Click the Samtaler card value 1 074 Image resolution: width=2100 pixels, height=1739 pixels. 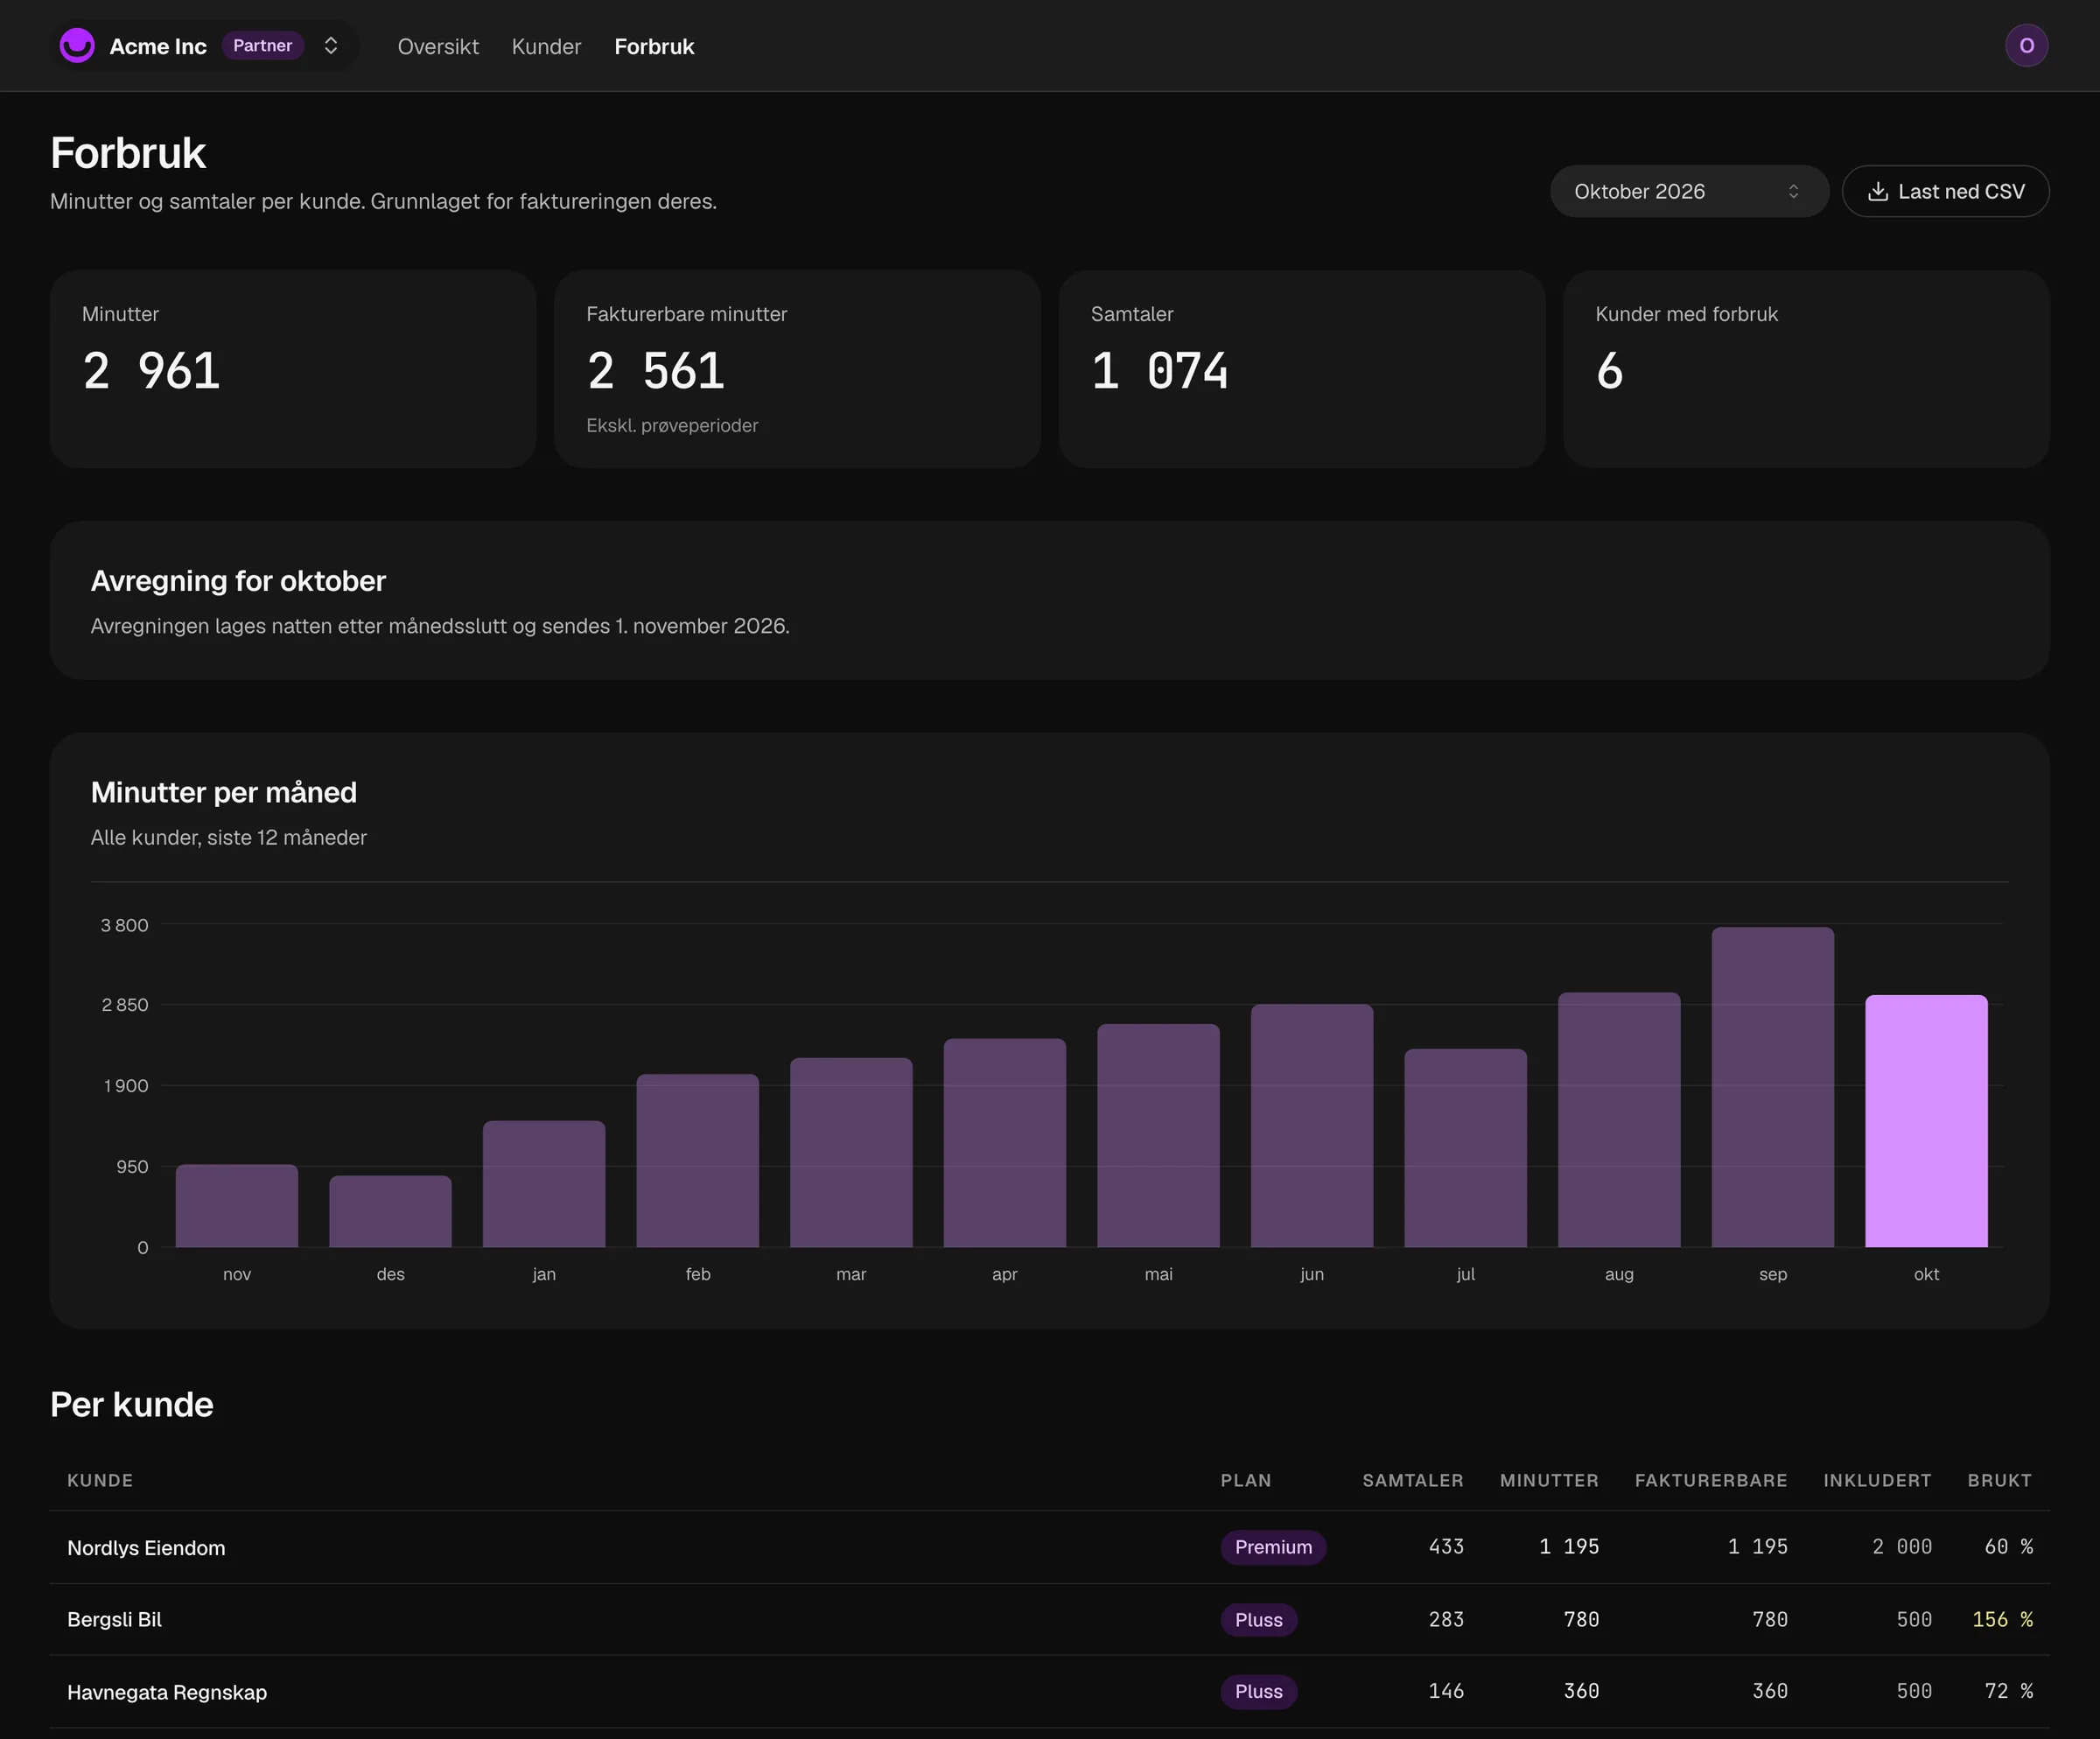(x=1159, y=371)
